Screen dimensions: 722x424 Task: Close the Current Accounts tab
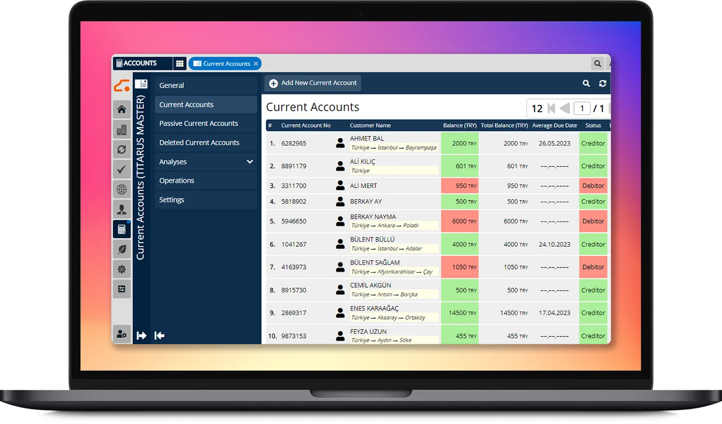tap(255, 64)
